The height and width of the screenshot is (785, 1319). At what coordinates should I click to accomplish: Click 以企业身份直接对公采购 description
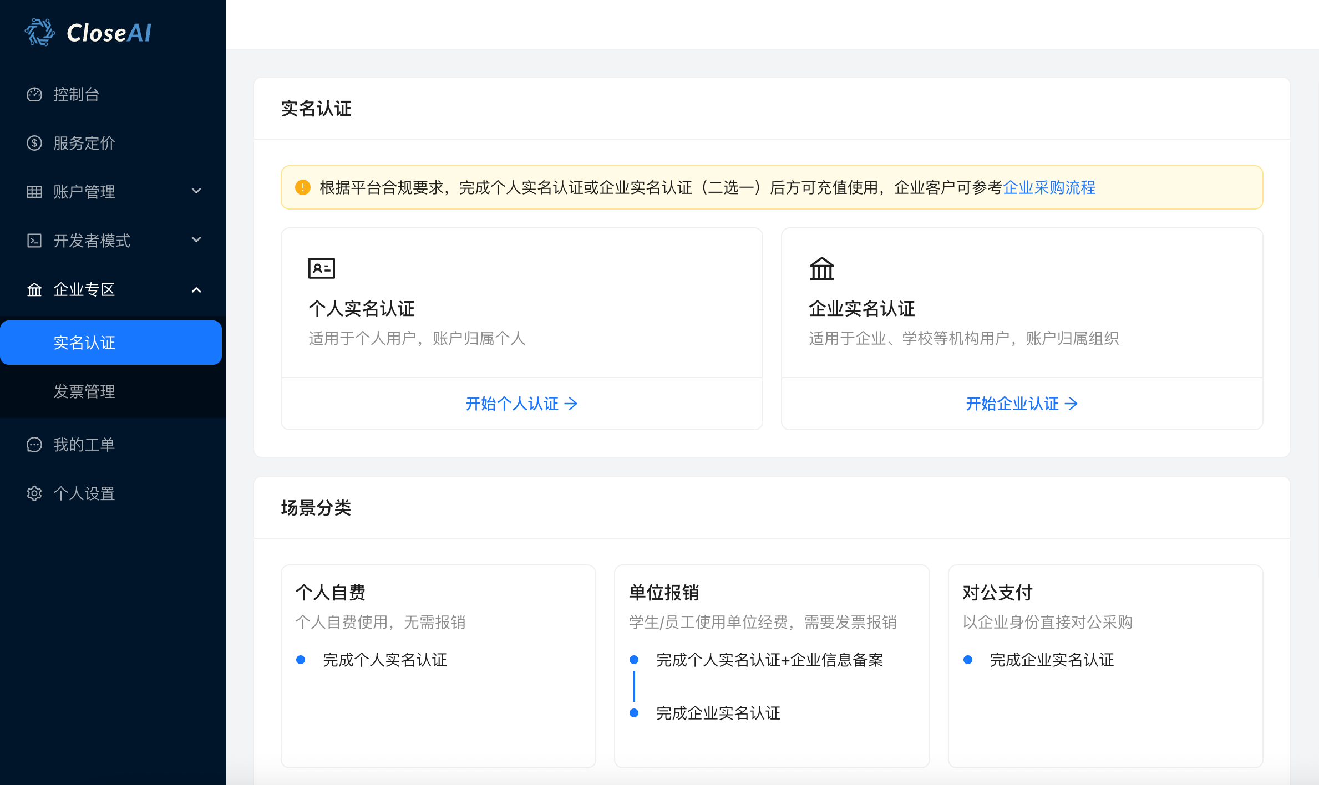click(1048, 622)
